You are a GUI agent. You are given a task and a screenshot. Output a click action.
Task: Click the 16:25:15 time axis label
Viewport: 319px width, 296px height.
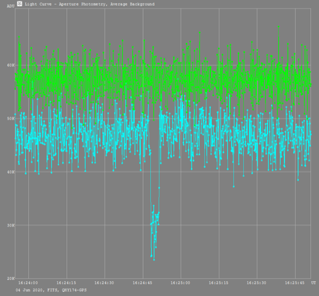[x=219, y=283]
